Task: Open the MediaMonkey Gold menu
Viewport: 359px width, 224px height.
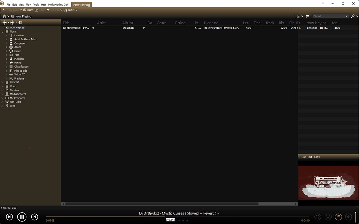Action: (x=58, y=4)
